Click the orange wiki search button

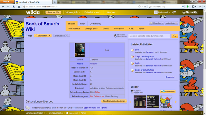pos(174,36)
